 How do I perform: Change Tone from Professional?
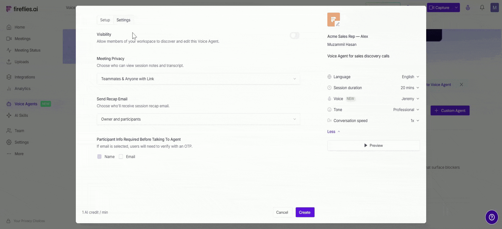point(406,110)
